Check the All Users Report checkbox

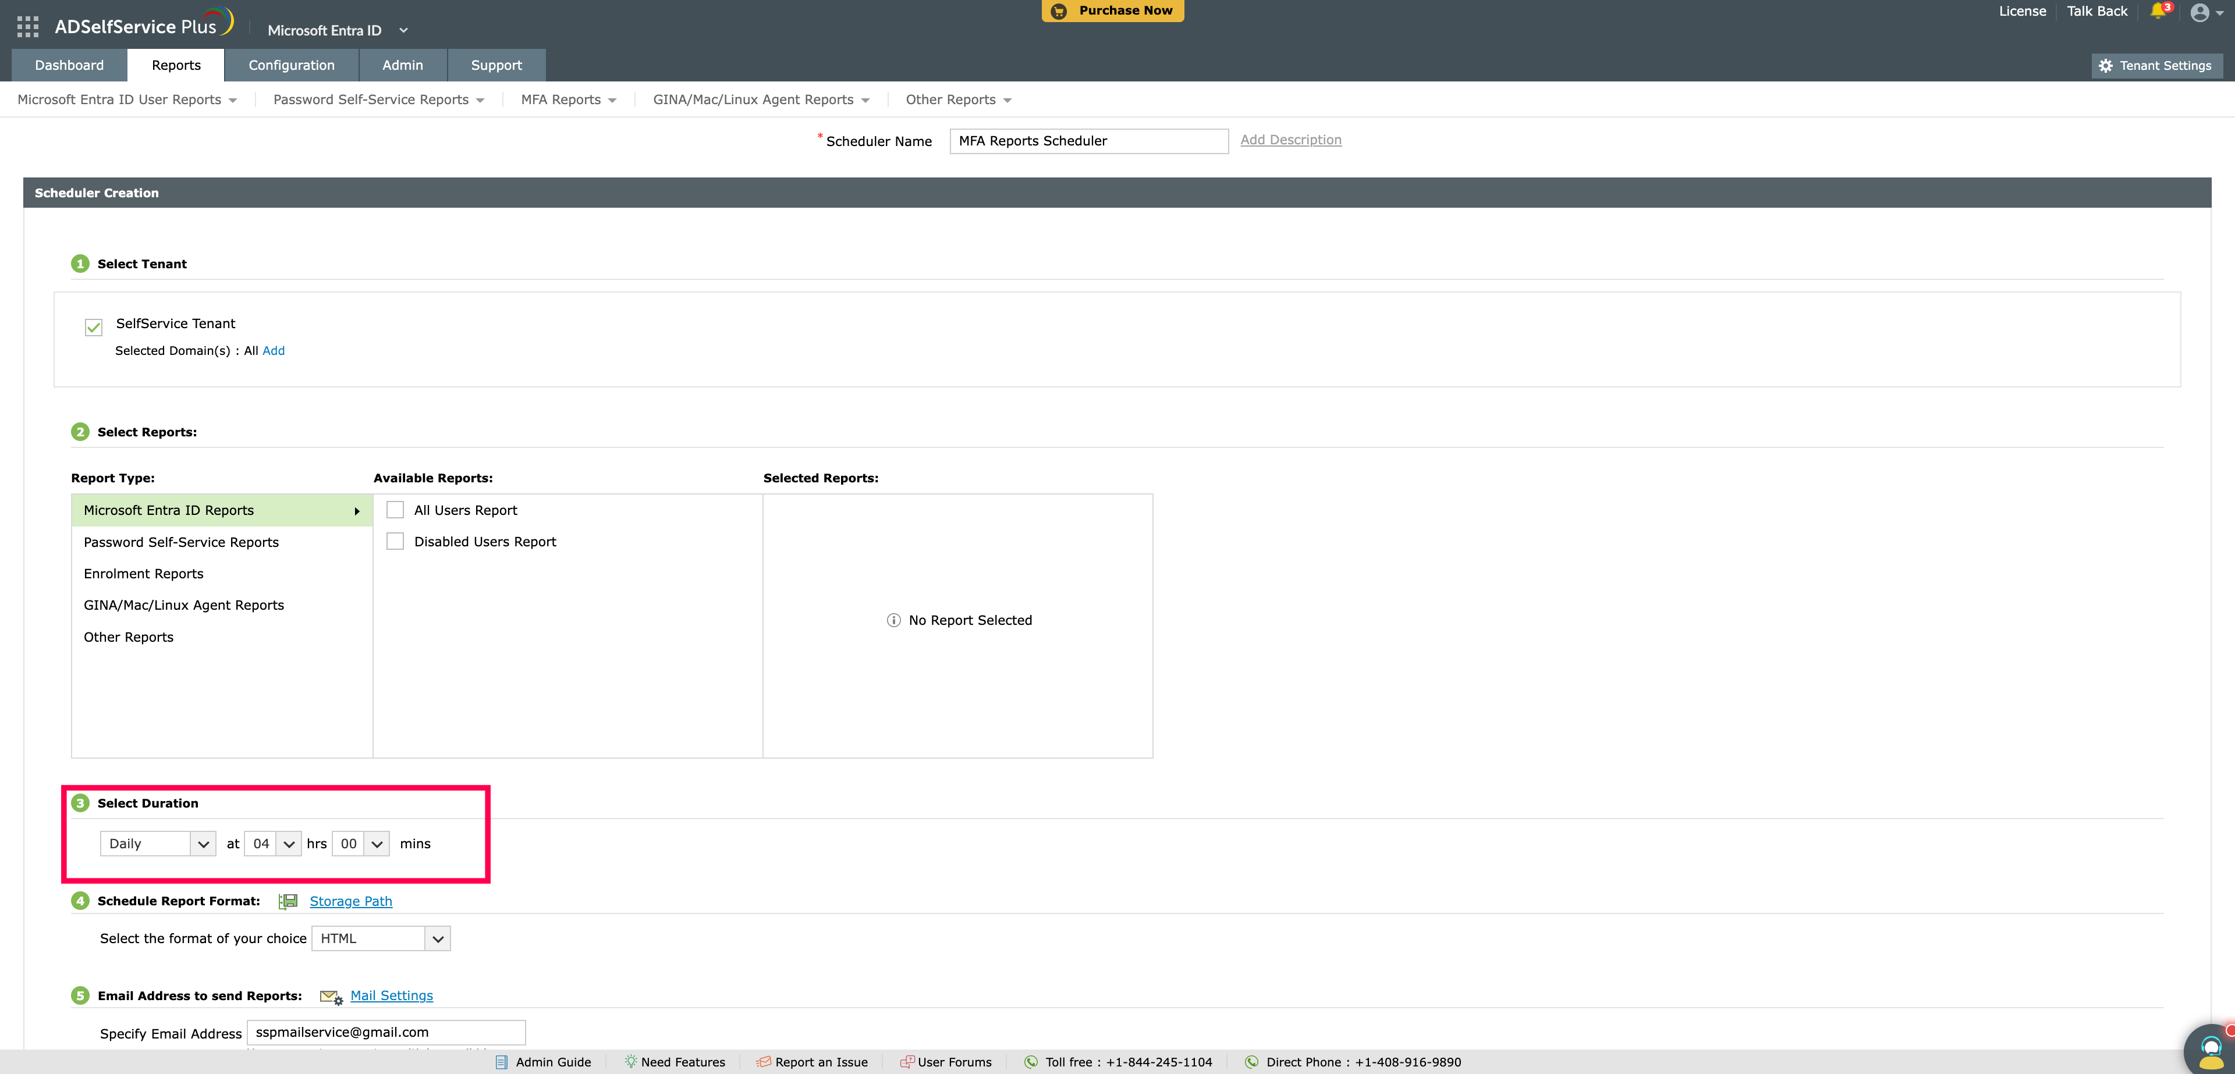pyautogui.click(x=396, y=510)
